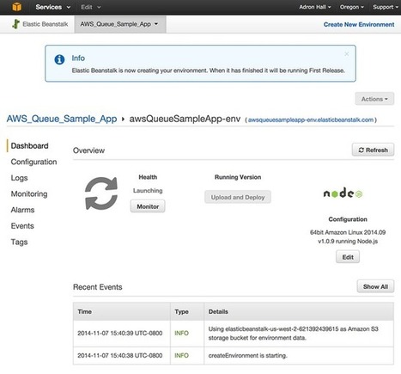The image size is (401, 374).
Task: Click INFO type in the S3 bucket row
Action: (x=181, y=333)
